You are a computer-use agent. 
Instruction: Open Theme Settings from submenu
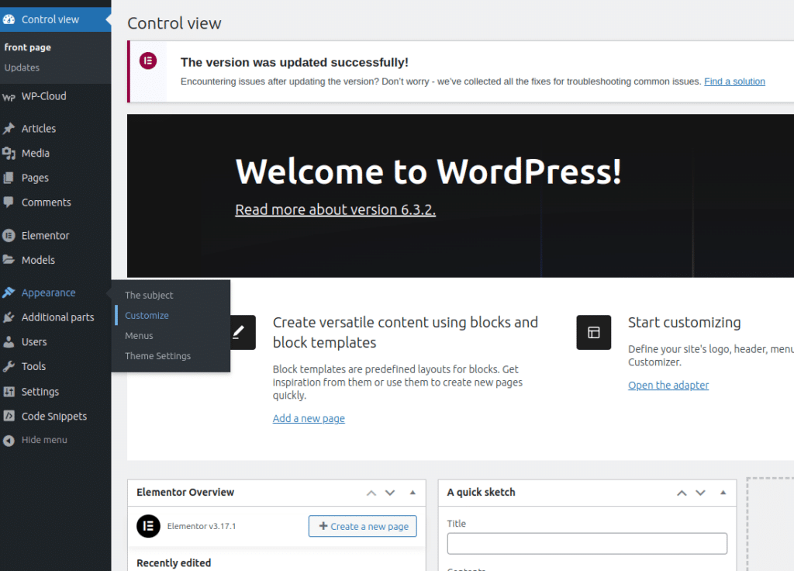(x=157, y=356)
